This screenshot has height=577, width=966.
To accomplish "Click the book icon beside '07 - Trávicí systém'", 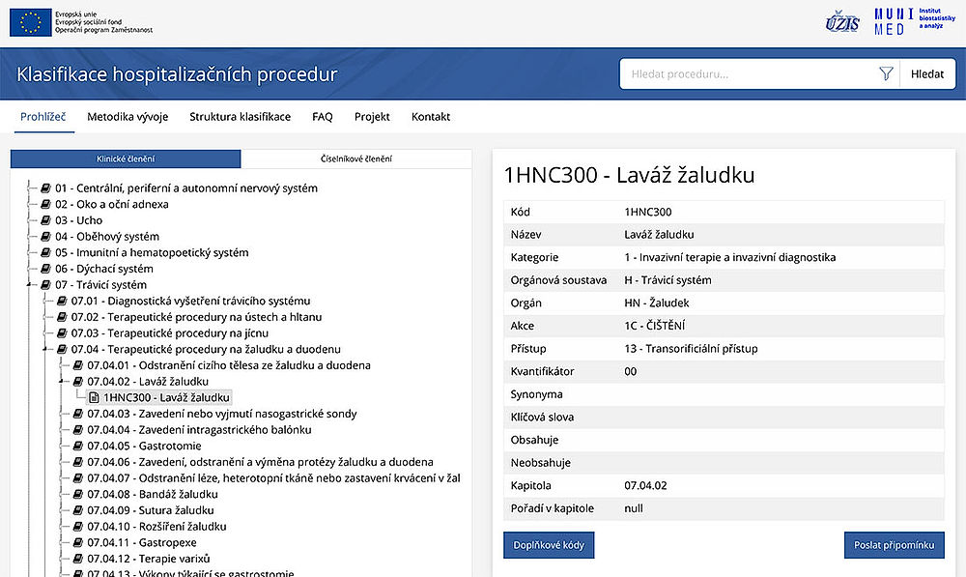I will tap(46, 284).
